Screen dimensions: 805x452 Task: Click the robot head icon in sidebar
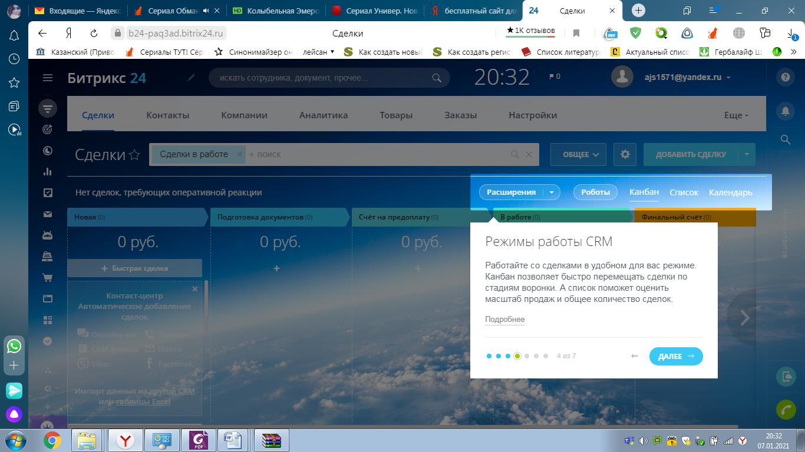click(48, 235)
